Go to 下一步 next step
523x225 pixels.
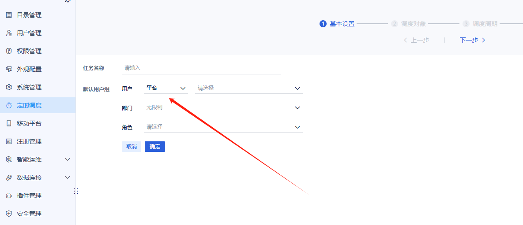pos(472,40)
